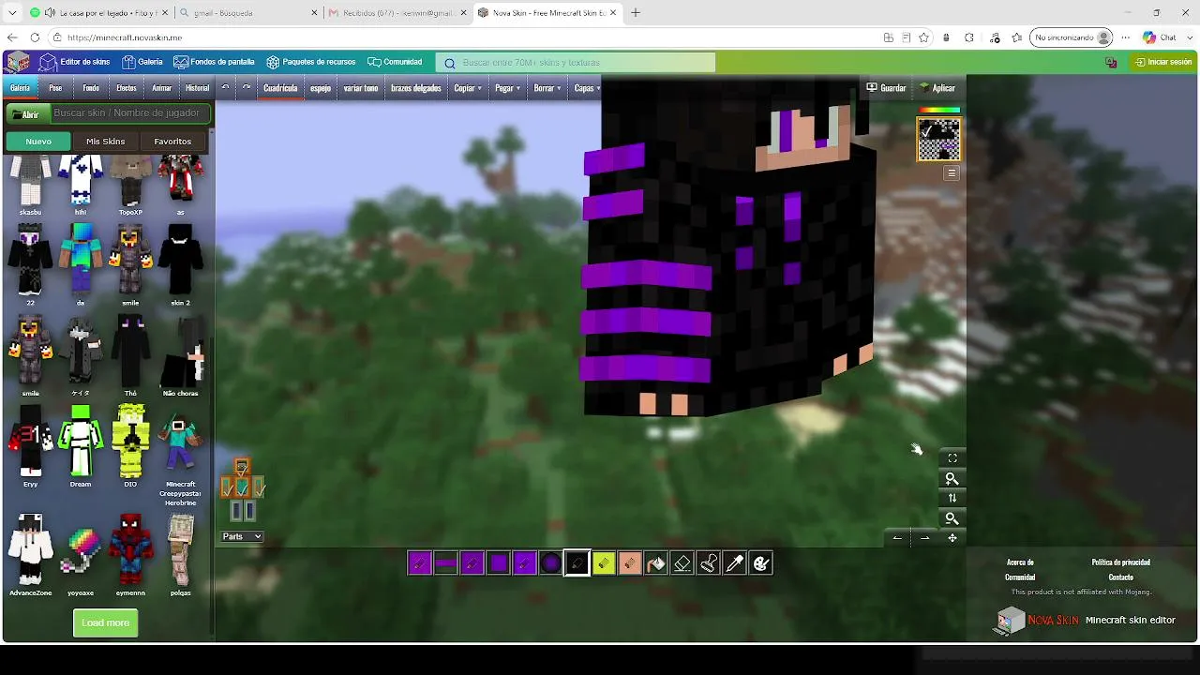Show the Favoritos skins tab
This screenshot has width=1200, height=675.
pos(172,142)
